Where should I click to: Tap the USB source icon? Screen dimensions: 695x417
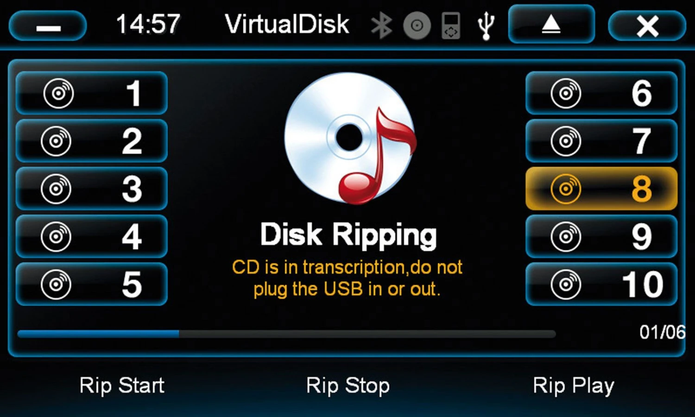pyautogui.click(x=486, y=25)
